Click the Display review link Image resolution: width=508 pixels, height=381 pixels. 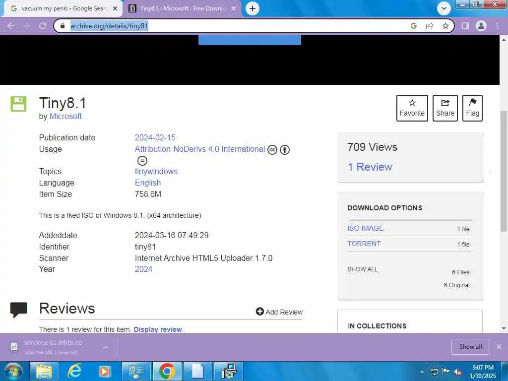point(158,329)
